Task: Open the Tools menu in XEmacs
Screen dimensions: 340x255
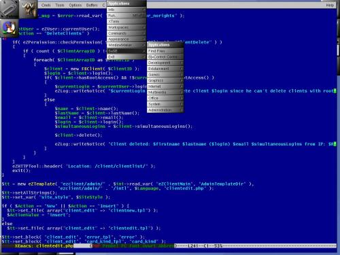Action: coord(60,5)
